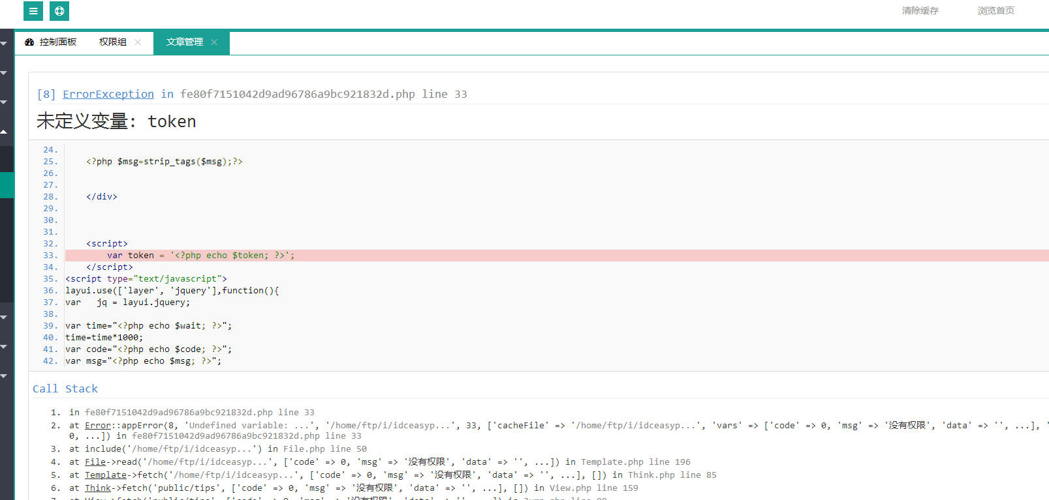Screen dimensions: 1049x500
Task: Close the 权限组 tab
Action: coord(138,42)
